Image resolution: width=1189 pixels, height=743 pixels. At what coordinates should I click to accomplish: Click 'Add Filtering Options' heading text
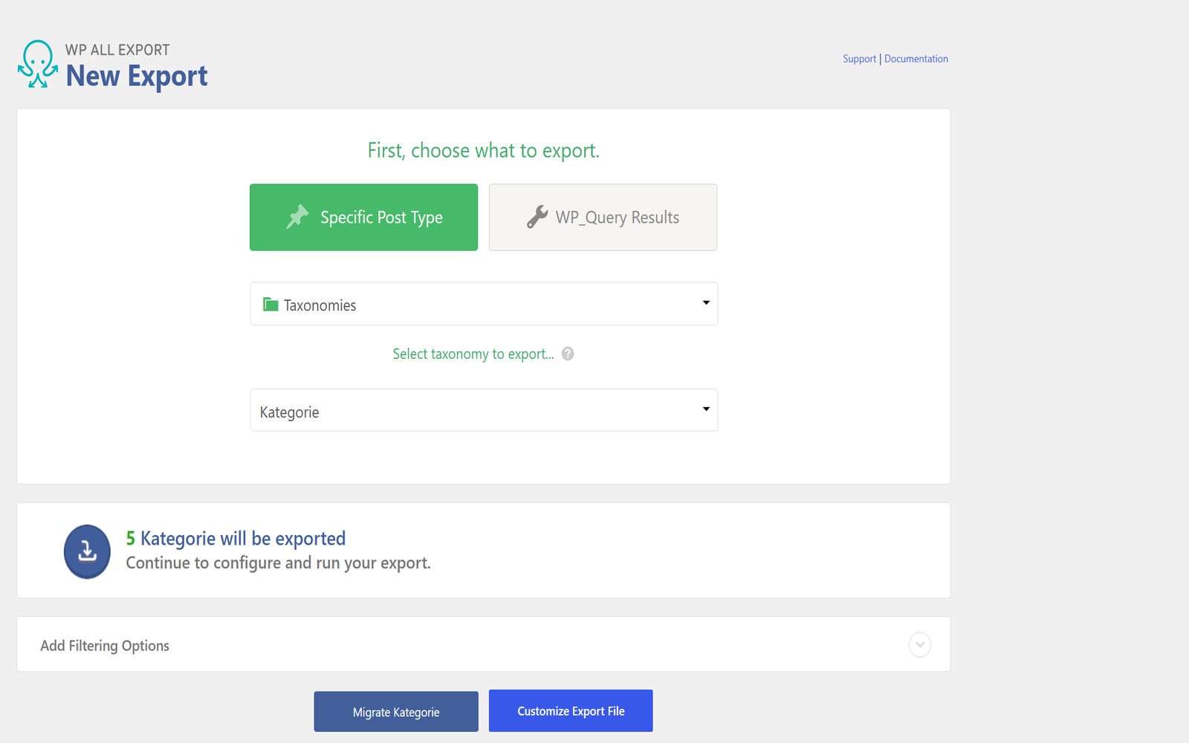tap(105, 646)
